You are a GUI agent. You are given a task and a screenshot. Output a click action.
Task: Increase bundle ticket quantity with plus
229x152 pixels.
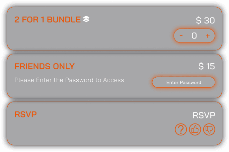click(x=208, y=36)
